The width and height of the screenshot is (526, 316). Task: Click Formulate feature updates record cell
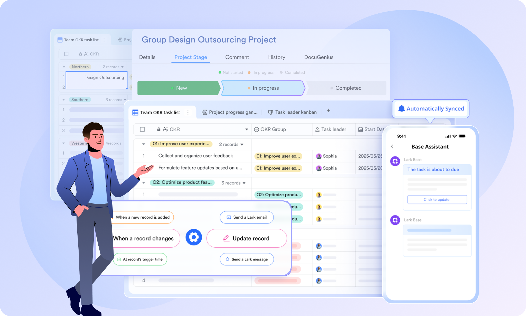click(200, 168)
